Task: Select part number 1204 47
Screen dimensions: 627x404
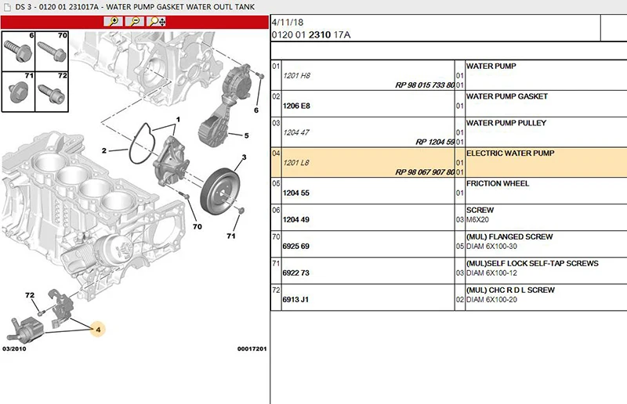Action: (x=296, y=132)
